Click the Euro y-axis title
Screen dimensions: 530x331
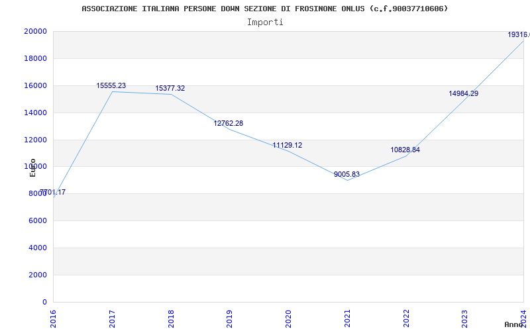[32, 167]
